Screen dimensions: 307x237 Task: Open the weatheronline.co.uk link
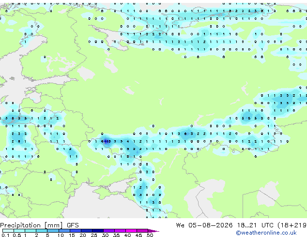[x=266, y=233]
